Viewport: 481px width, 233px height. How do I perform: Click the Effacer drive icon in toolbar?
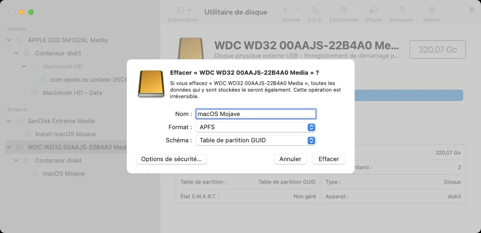tap(373, 10)
